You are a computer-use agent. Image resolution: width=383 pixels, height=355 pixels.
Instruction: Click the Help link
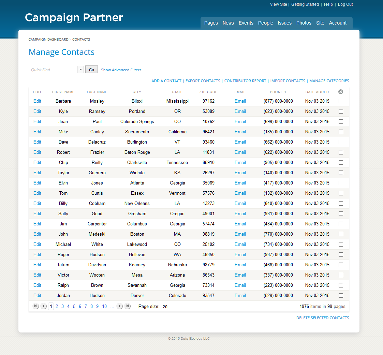pyautogui.click(x=328, y=4)
